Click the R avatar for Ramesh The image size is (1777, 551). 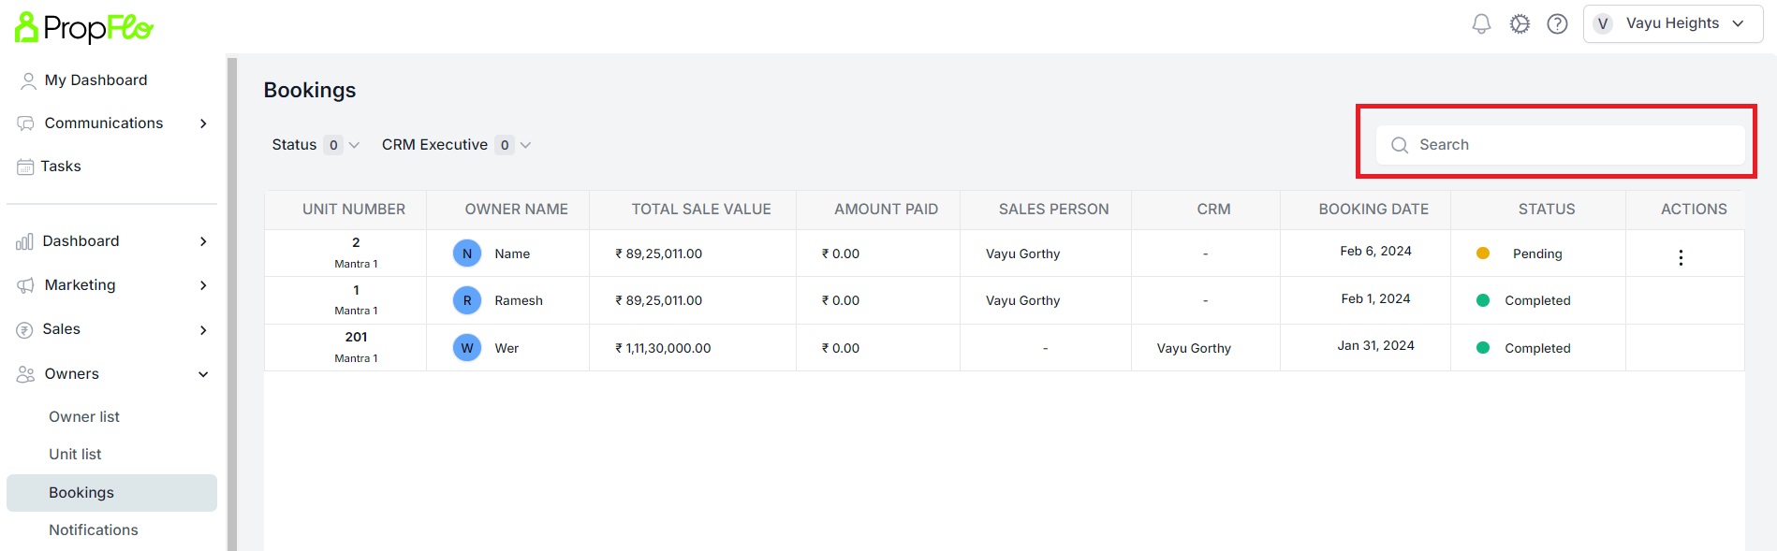tap(467, 300)
